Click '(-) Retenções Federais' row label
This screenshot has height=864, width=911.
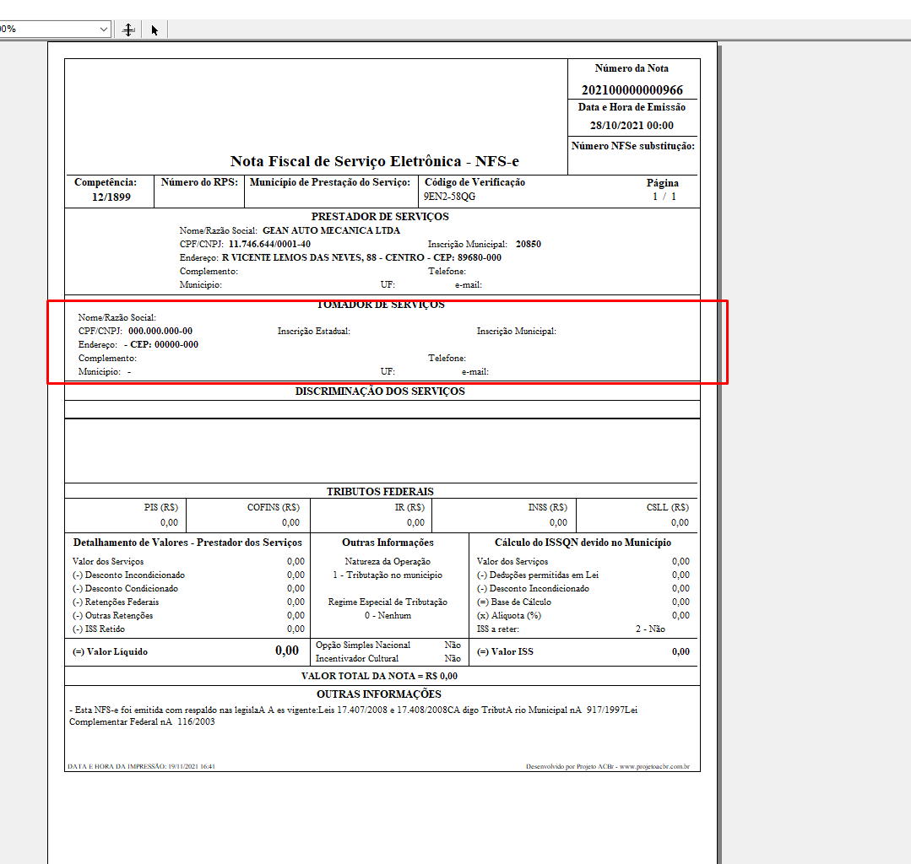(x=115, y=602)
